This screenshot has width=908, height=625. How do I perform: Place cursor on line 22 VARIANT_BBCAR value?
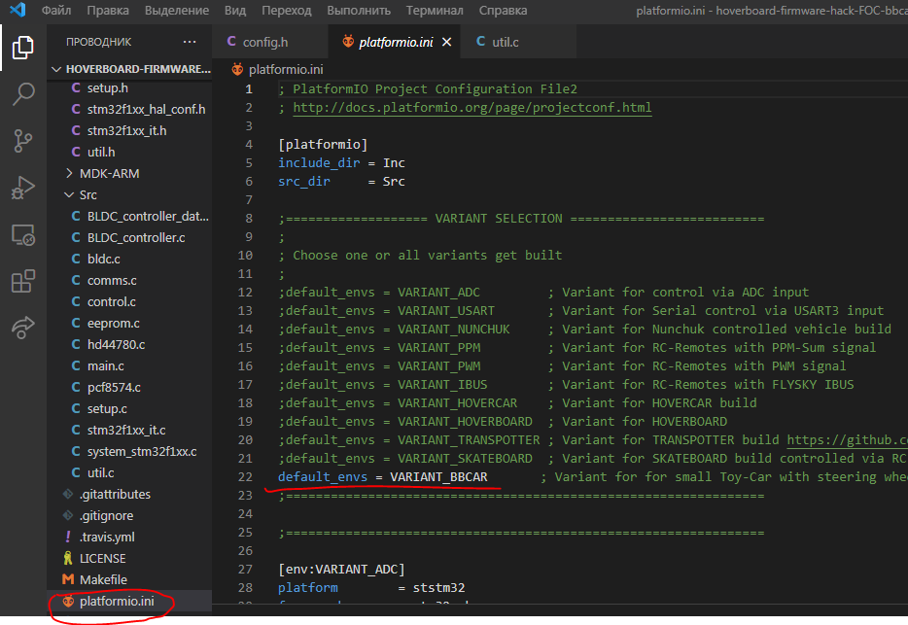438,476
